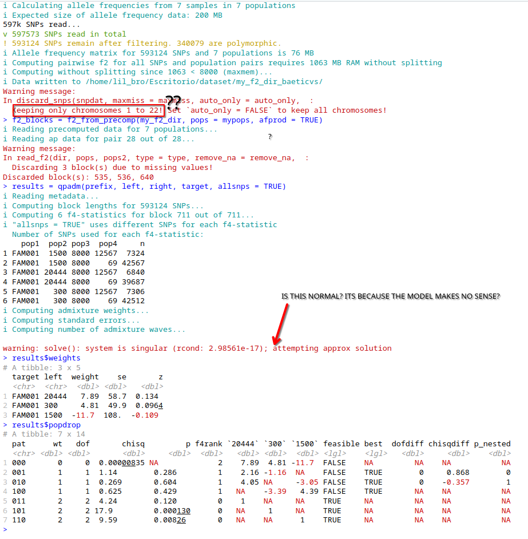The width and height of the screenshot is (528, 539).
Task: Click chisqdiff value 0.868 in popdrop
Action: click(458, 472)
